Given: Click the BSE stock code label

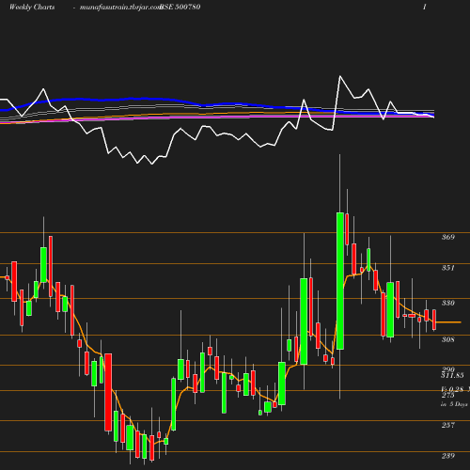Looking at the screenshot, I should click(x=180, y=7).
